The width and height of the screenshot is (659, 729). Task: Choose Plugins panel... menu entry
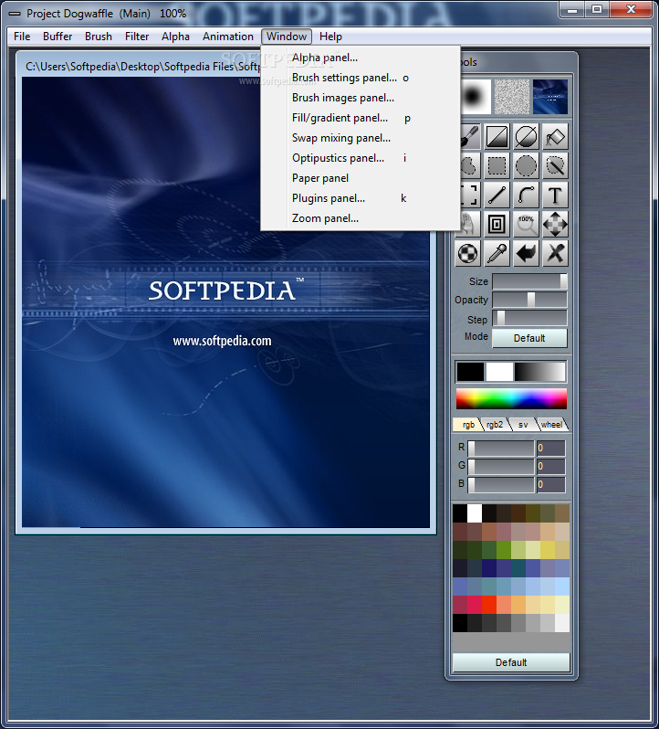(x=361, y=198)
